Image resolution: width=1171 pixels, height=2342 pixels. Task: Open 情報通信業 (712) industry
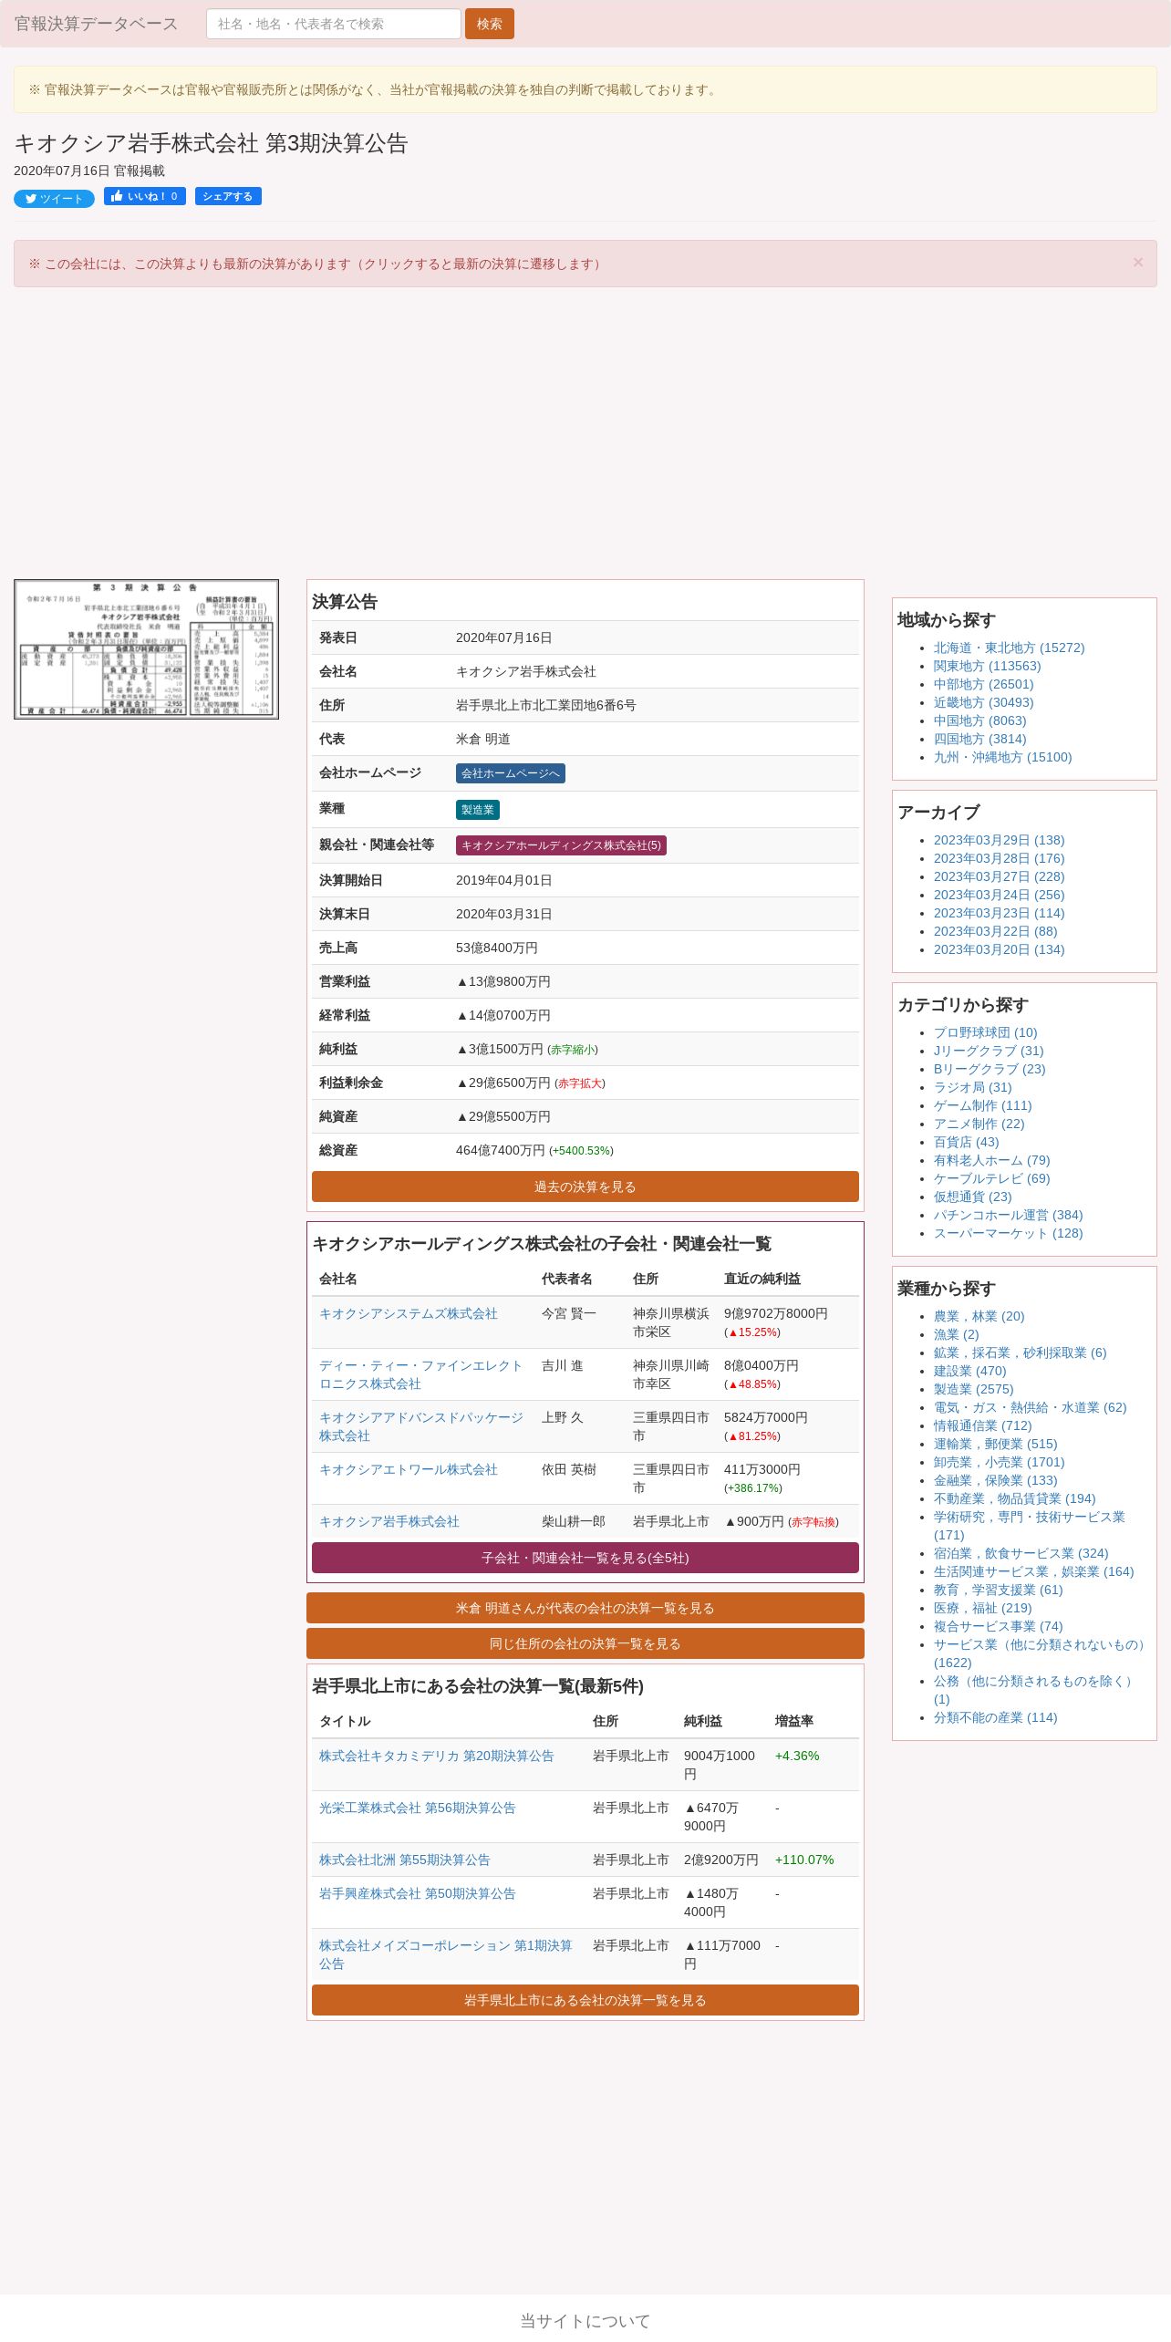click(982, 1425)
